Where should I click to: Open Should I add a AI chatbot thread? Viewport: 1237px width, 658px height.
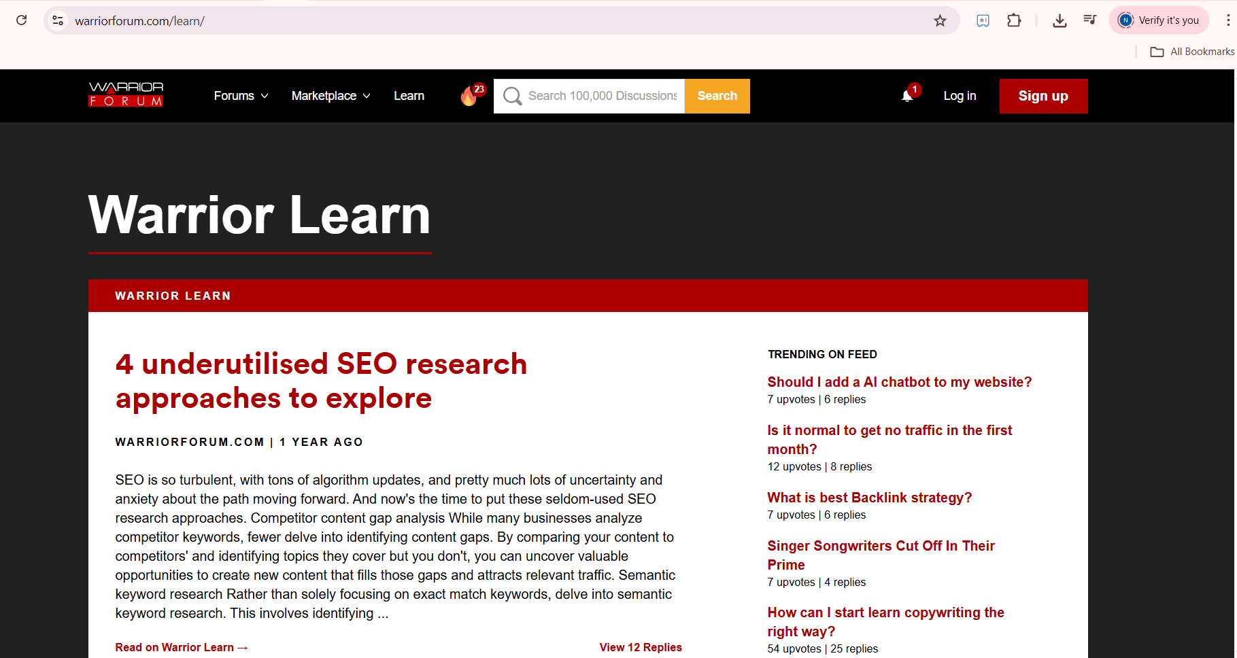(x=899, y=382)
